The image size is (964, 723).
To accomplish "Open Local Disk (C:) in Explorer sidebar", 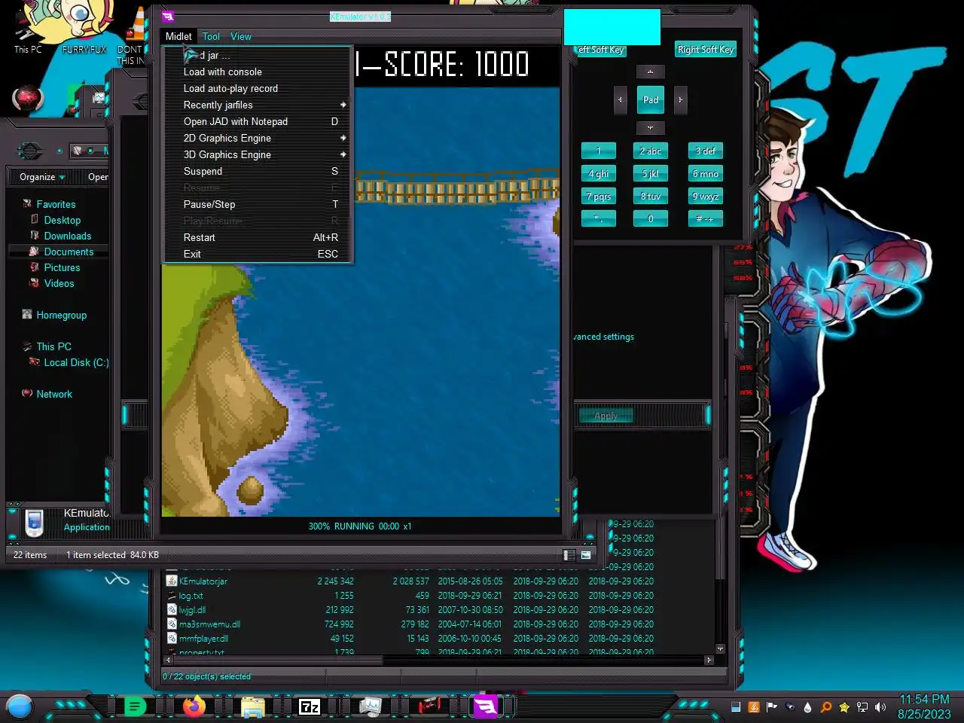I will click(75, 362).
